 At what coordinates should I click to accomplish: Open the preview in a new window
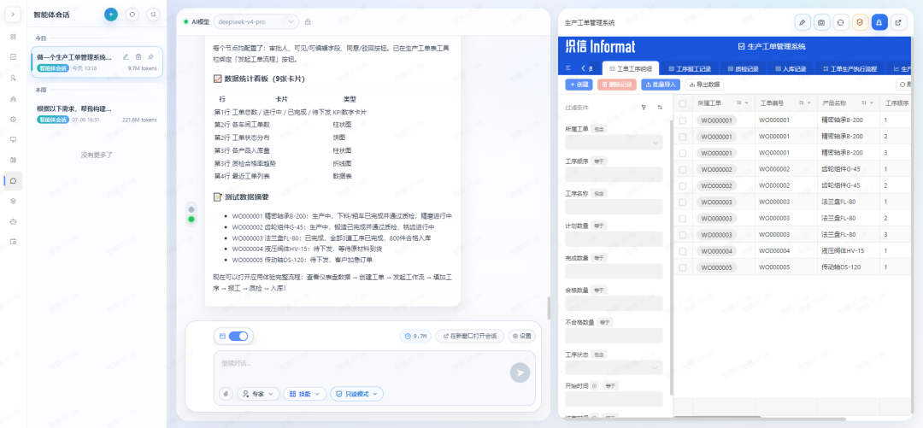pyautogui.click(x=897, y=22)
